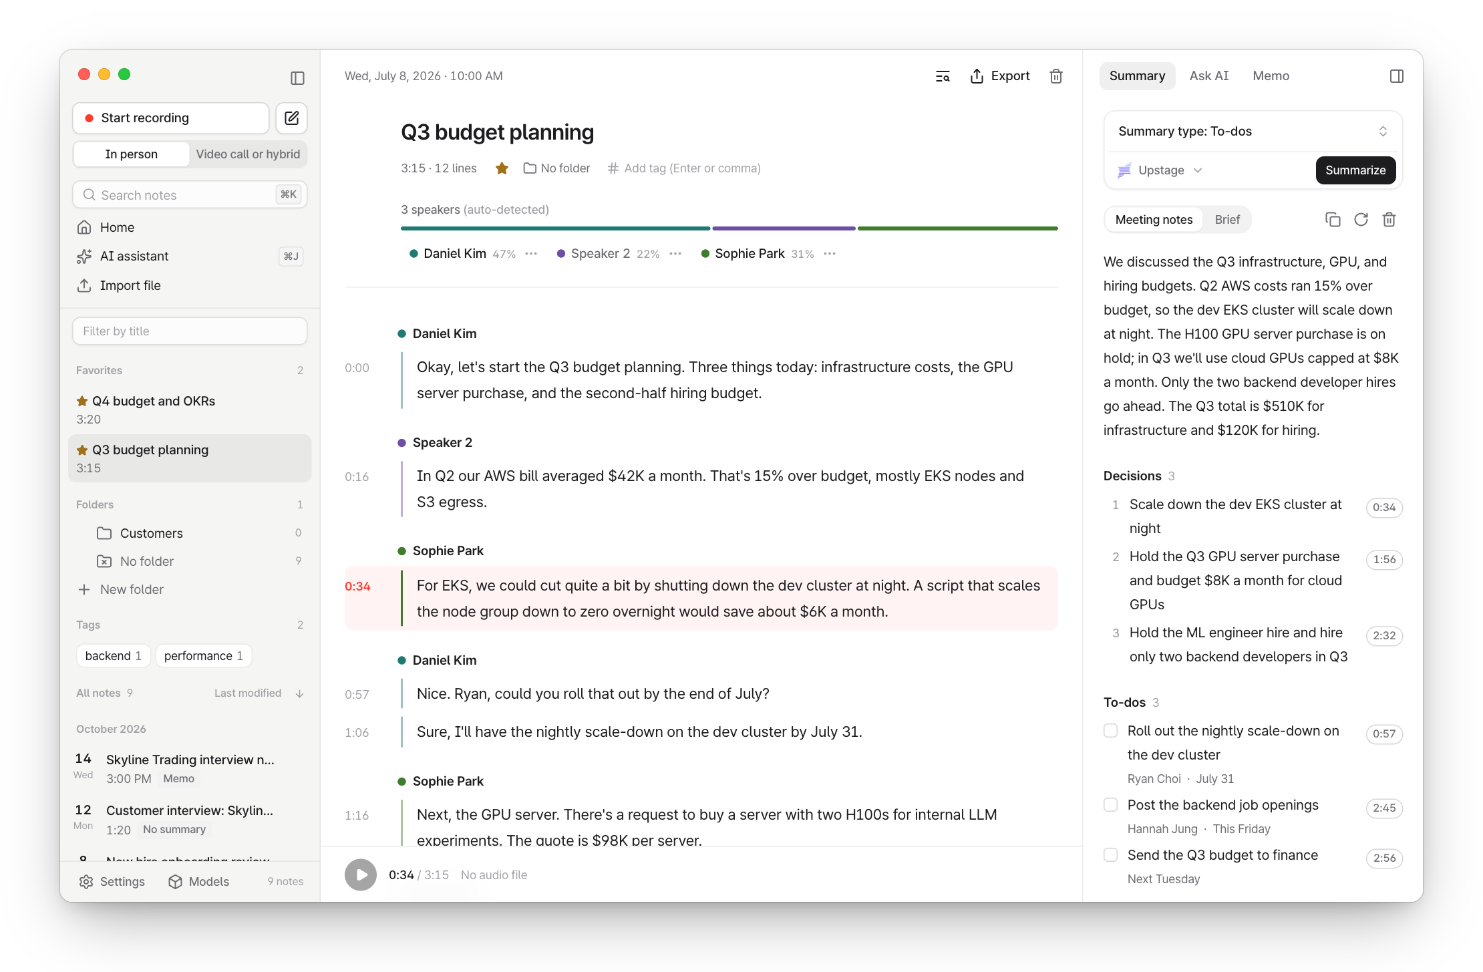Select In person recording mode

132,154
